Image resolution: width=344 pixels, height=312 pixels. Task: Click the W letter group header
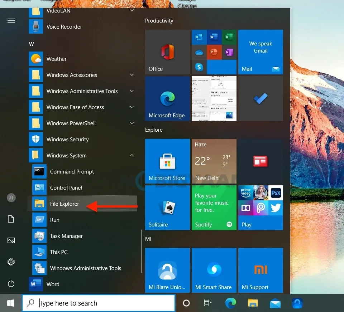pos(32,44)
